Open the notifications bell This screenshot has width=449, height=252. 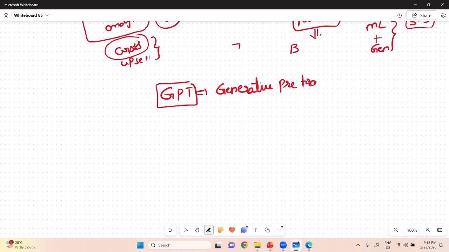pos(441,245)
